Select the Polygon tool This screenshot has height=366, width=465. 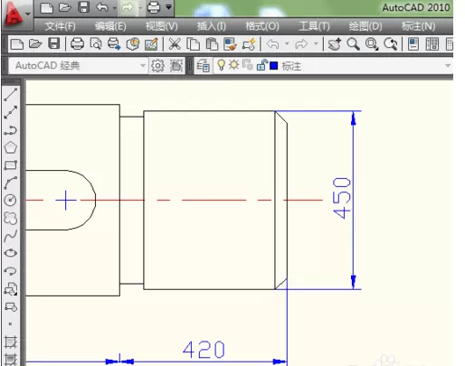point(11,147)
